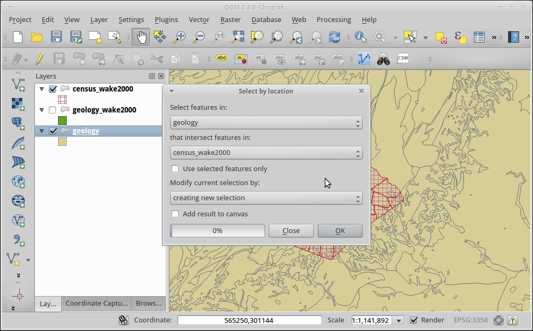Open the Vector menu
The width and height of the screenshot is (533, 331).
pyautogui.click(x=198, y=19)
